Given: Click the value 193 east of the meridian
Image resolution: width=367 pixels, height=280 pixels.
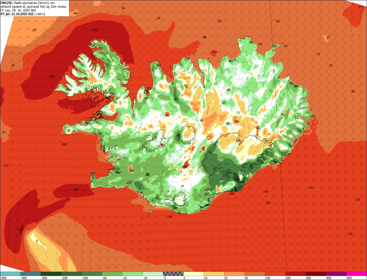Looking at the screenshot, I should [311, 188].
